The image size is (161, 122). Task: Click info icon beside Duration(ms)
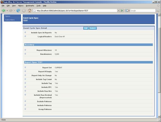25,54
